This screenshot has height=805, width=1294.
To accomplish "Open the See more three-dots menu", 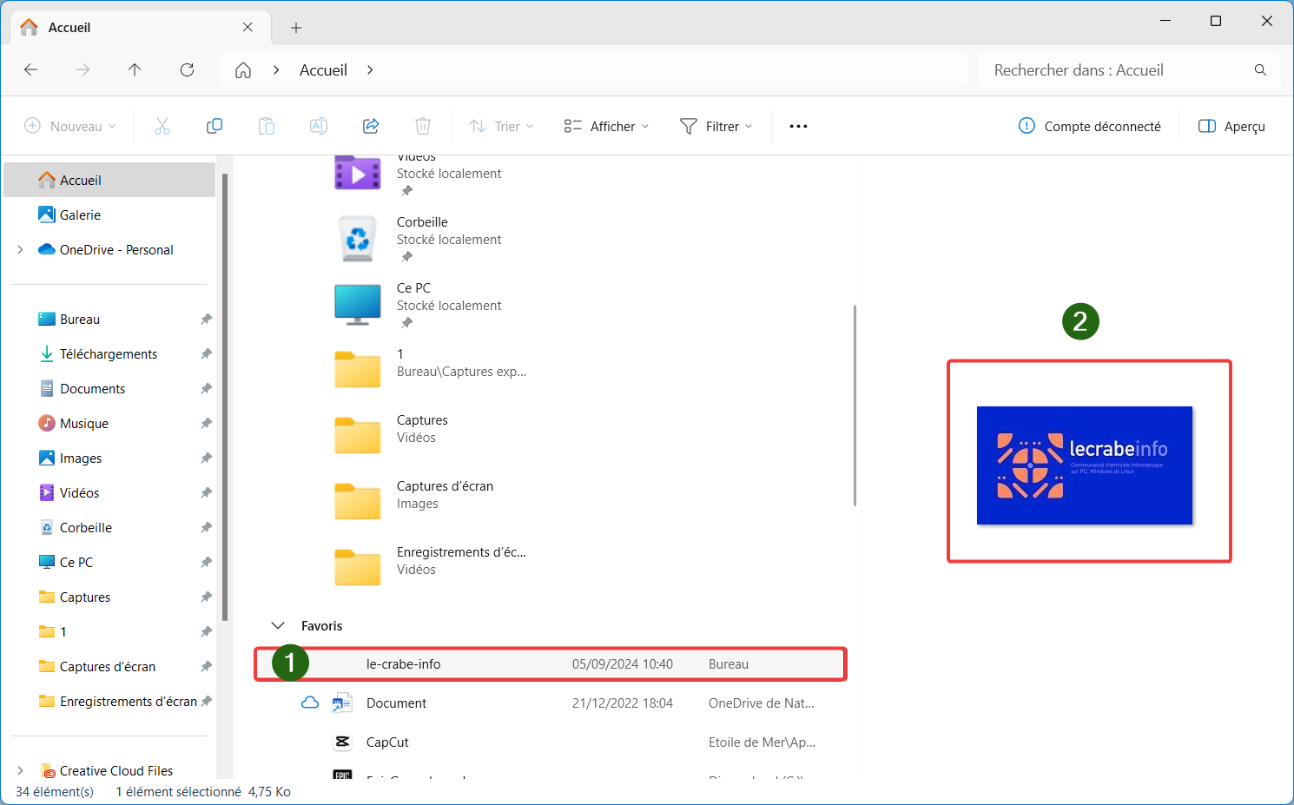I will point(798,127).
